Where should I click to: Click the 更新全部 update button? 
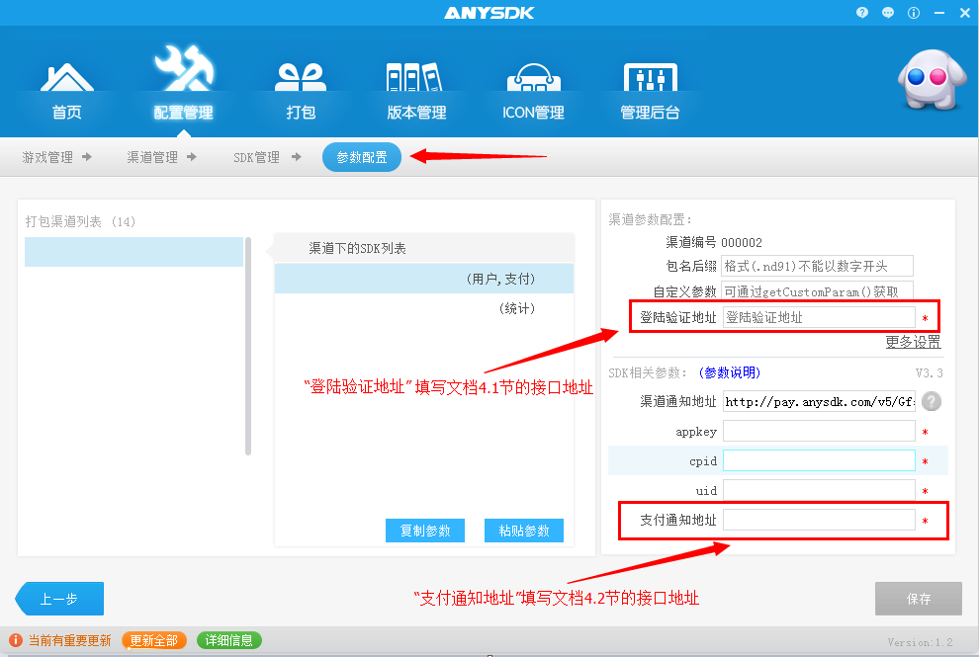pos(153,640)
